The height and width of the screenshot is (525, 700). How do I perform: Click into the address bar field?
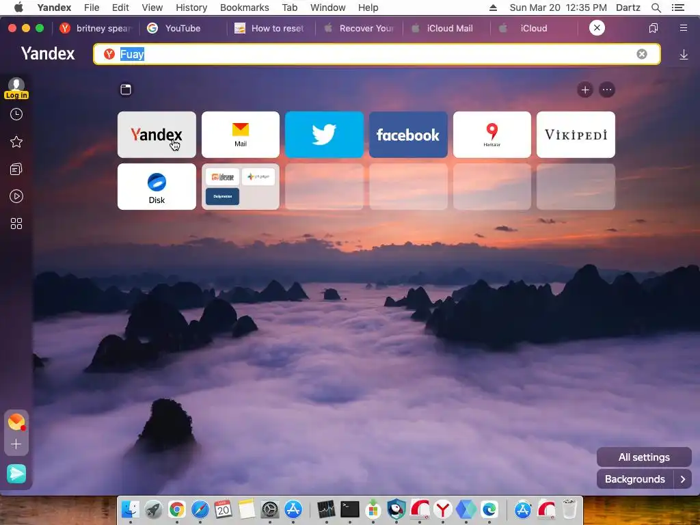(377, 54)
